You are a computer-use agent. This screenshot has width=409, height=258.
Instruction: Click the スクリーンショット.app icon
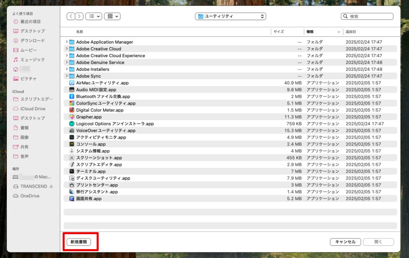click(x=72, y=158)
